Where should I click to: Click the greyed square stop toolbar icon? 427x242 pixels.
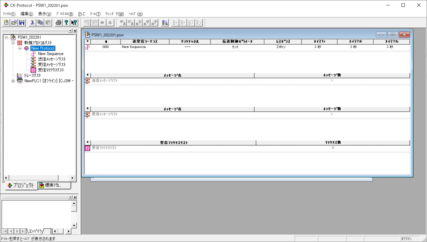[103, 23]
